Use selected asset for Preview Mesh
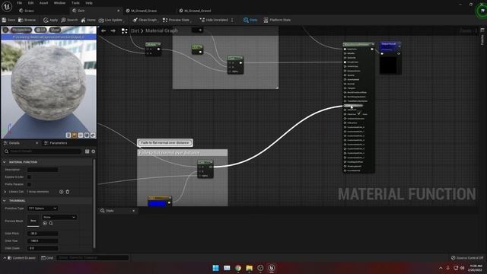 click(x=45, y=223)
